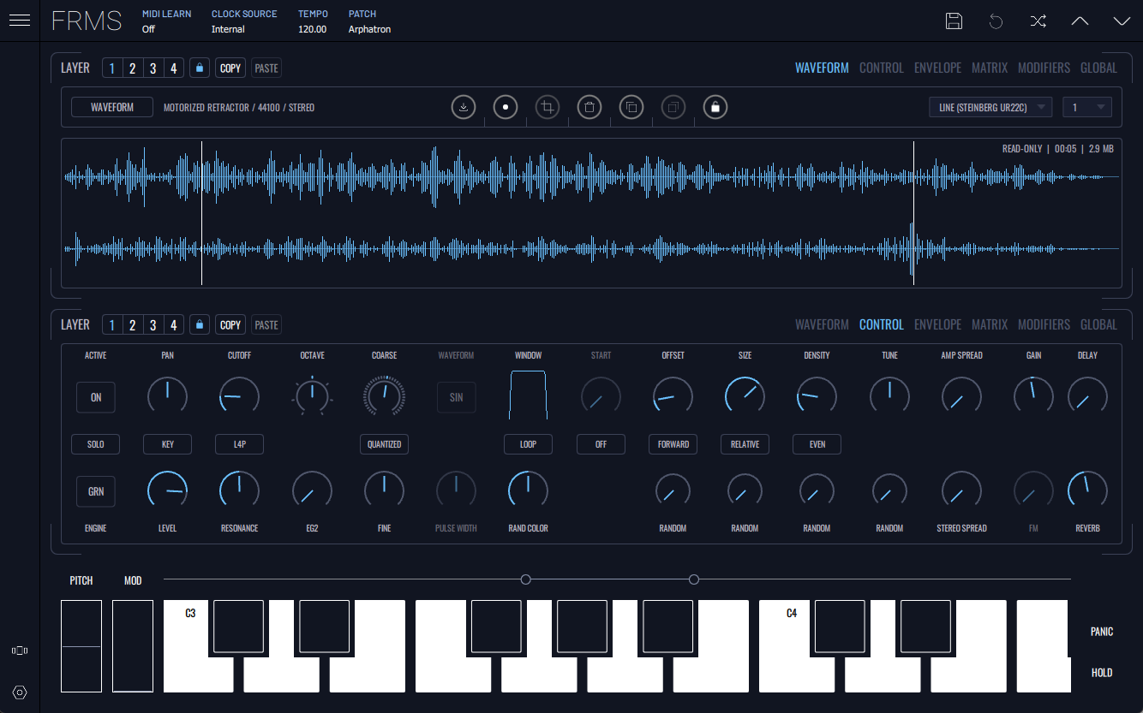
Task: Go to the next patch with down chevron
Action: [1122, 21]
